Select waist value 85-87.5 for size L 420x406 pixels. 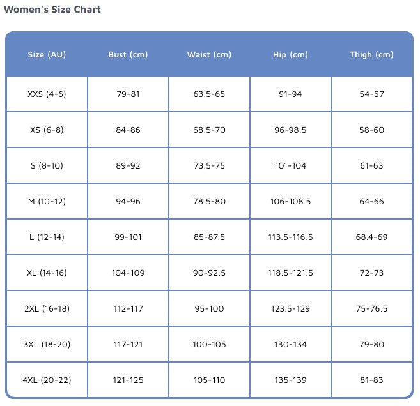coord(209,237)
